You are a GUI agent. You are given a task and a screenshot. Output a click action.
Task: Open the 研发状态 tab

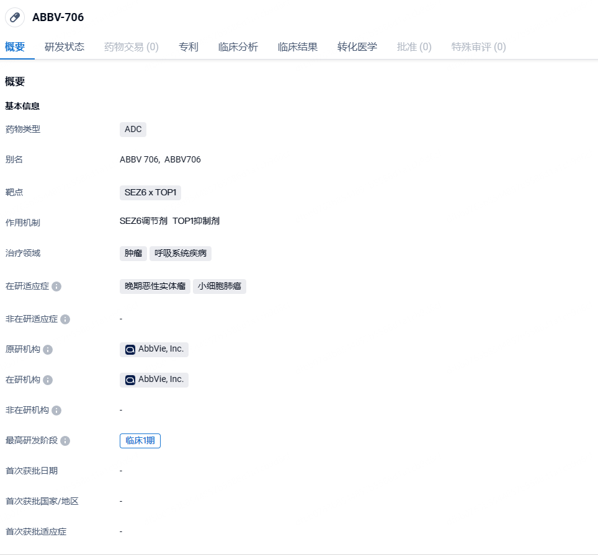(65, 47)
